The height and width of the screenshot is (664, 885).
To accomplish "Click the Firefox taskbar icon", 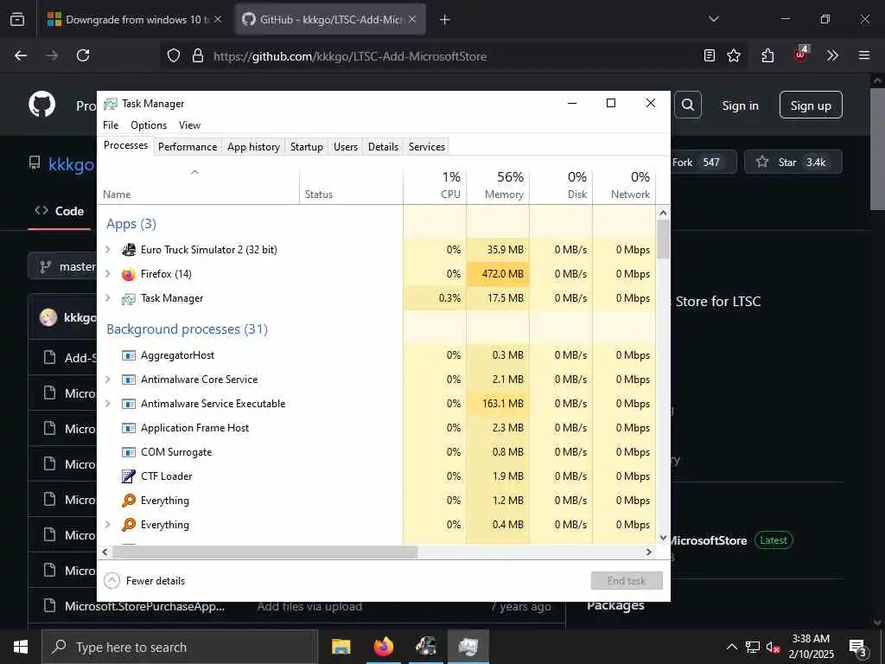I will pos(383,647).
